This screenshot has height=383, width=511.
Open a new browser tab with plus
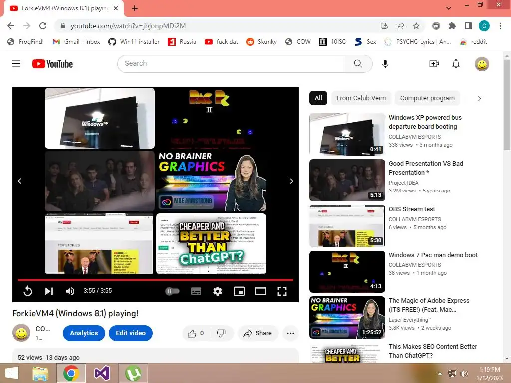135,8
